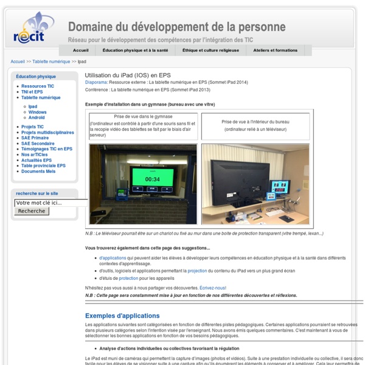Follow the protection link
The height and width of the screenshot is (365, 365).
[128, 278]
